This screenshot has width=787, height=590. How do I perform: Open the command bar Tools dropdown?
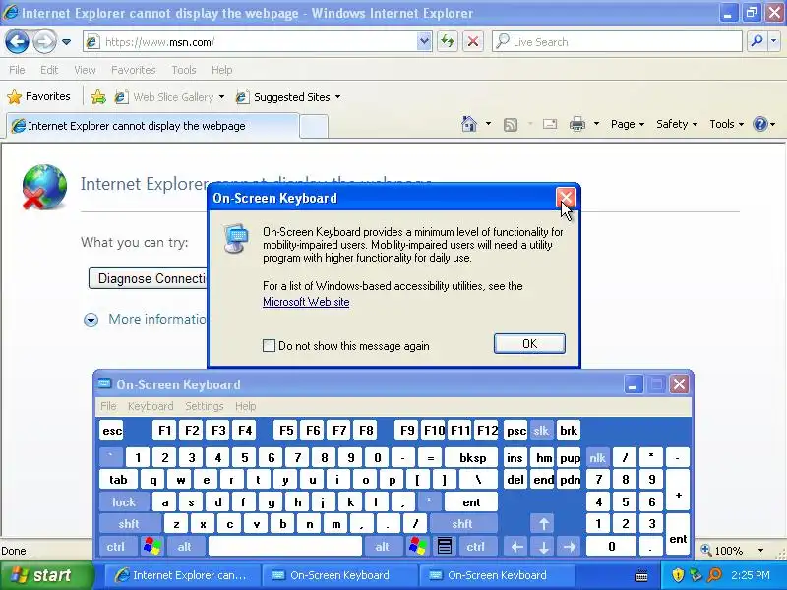726,124
